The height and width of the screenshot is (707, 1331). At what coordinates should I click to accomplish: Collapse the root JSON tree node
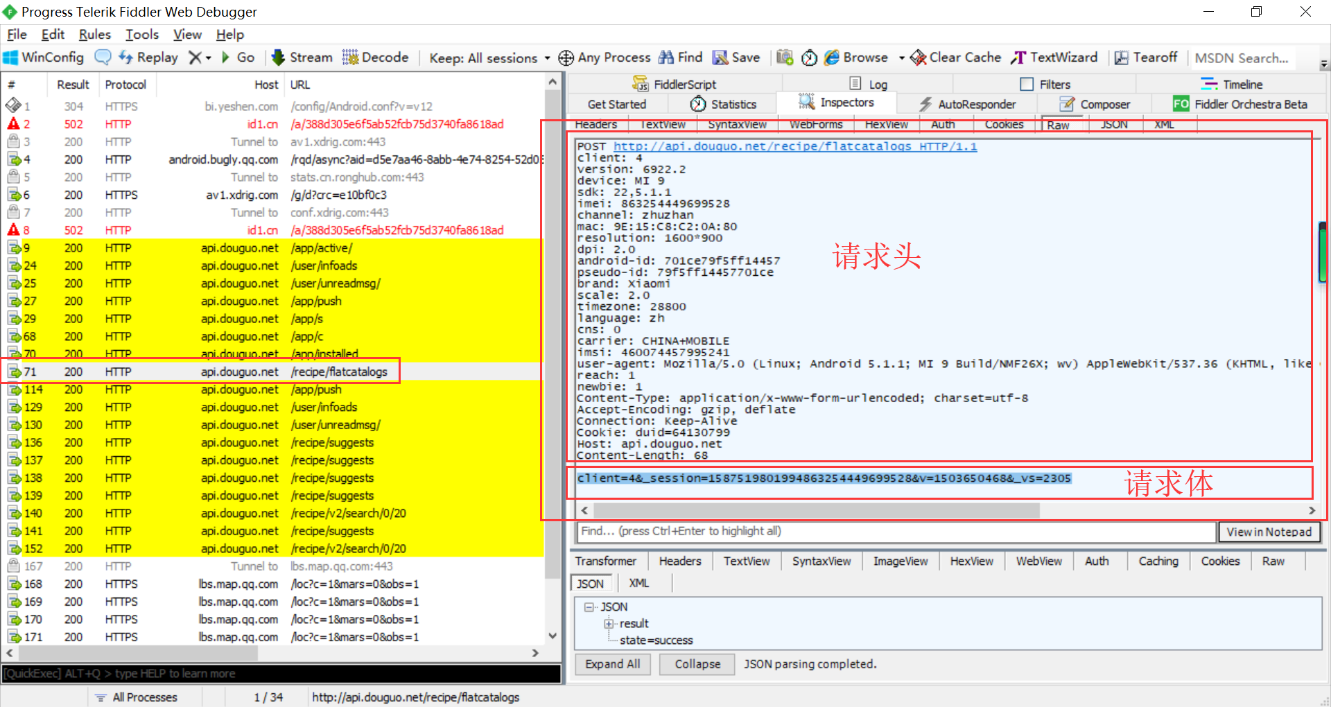coord(589,607)
